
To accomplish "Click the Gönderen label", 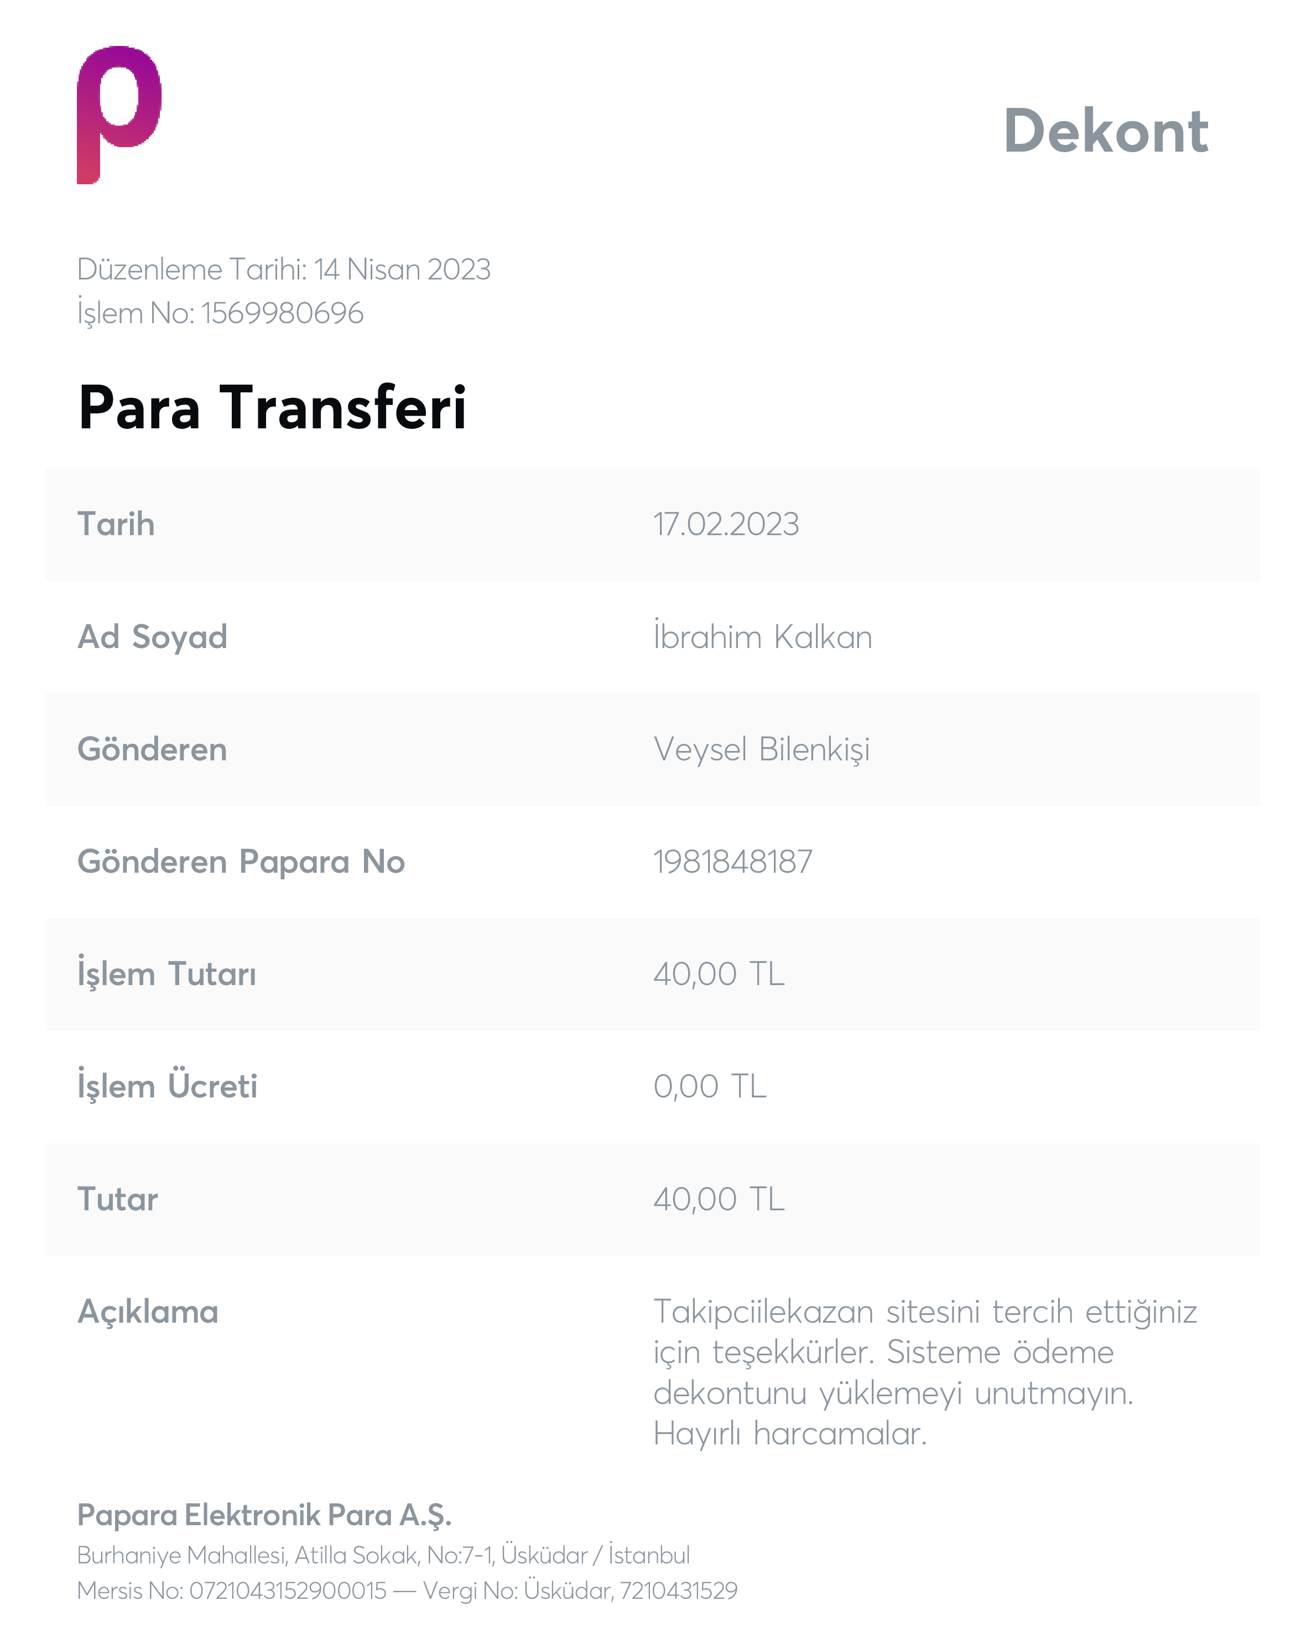I will pos(153,749).
